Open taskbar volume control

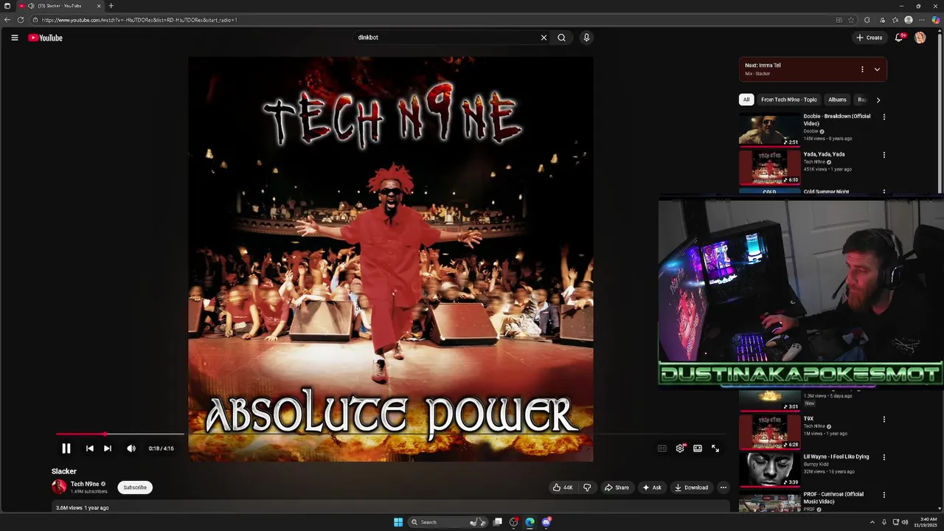pos(905,522)
